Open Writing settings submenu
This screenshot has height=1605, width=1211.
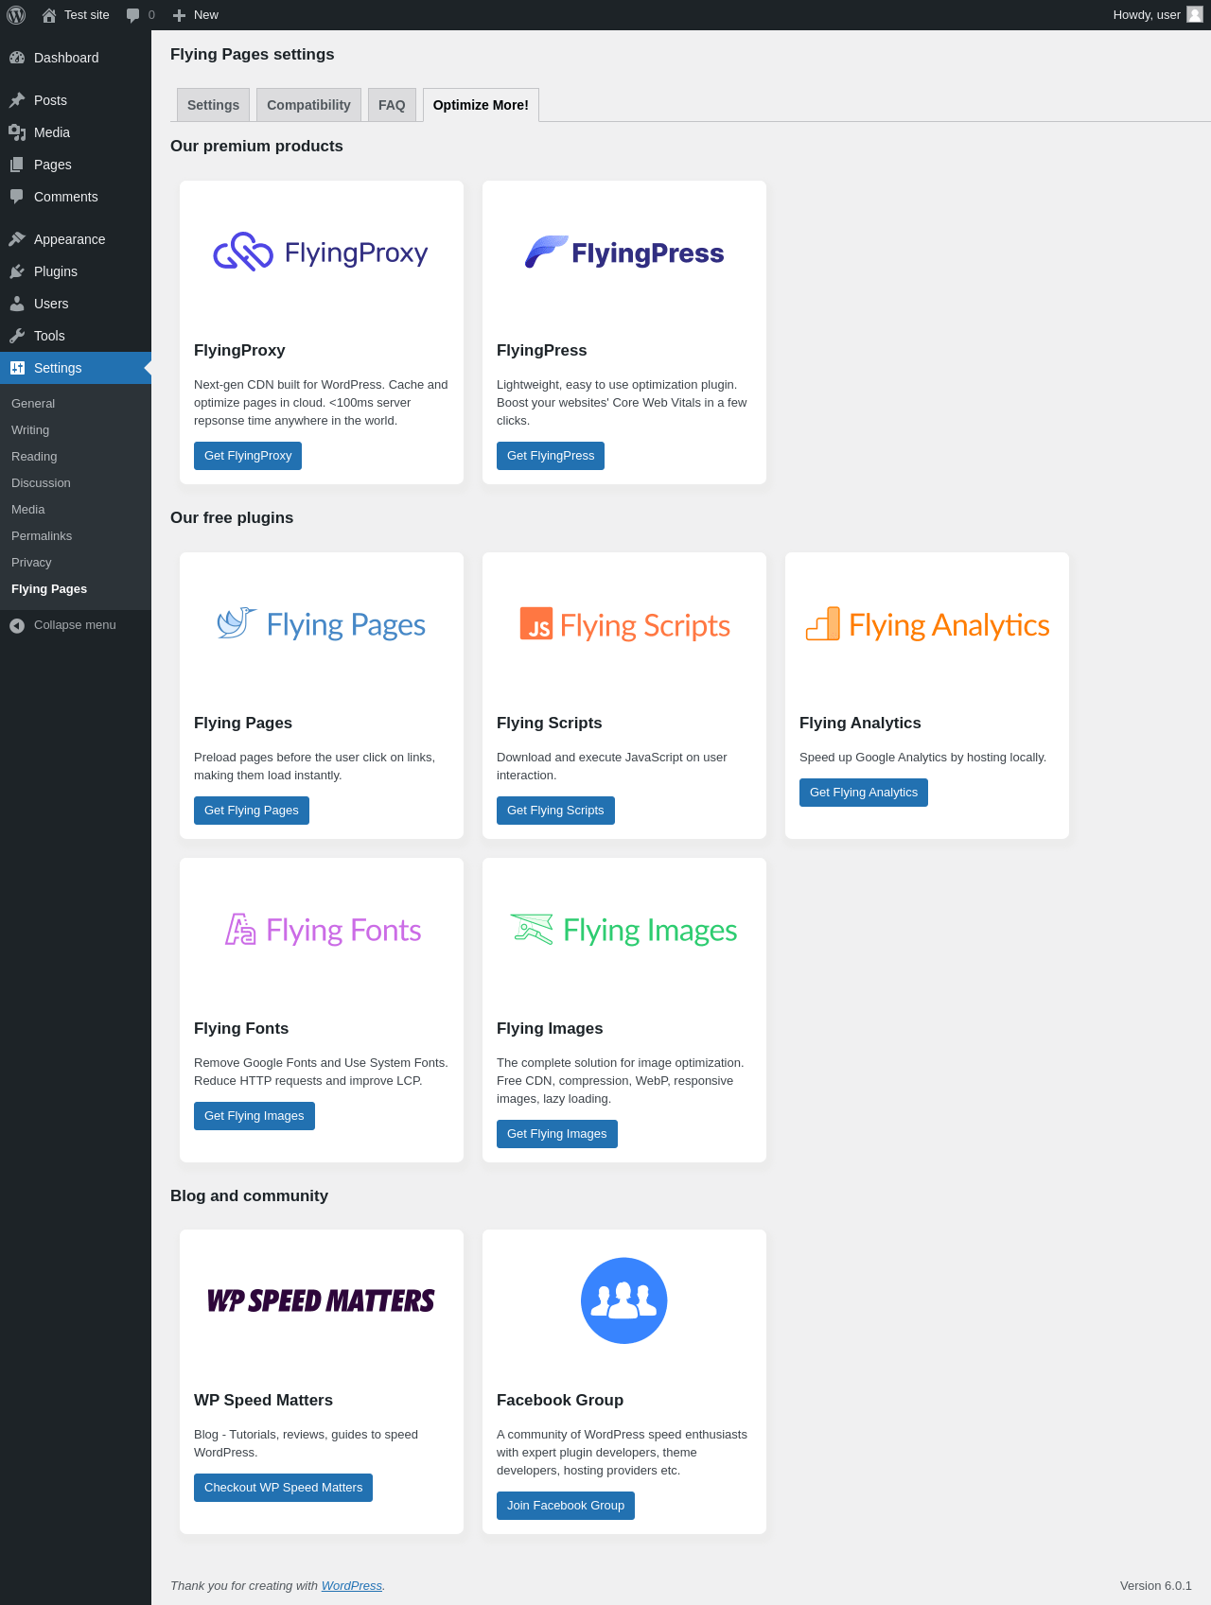tap(76, 429)
